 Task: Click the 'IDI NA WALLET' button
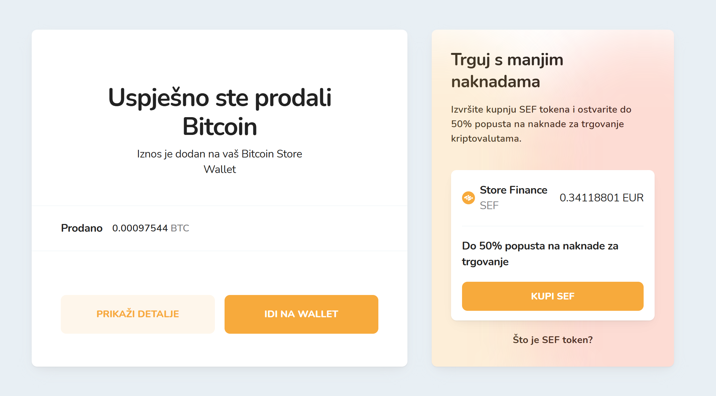click(x=301, y=314)
